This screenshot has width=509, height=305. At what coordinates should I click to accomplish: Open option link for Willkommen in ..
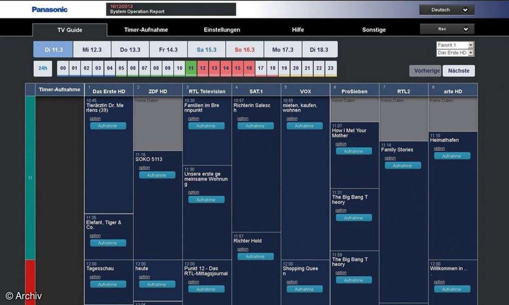click(x=439, y=282)
